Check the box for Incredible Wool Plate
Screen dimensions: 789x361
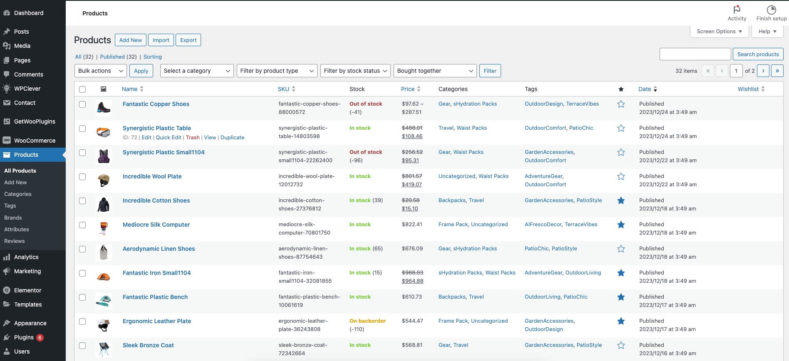pyautogui.click(x=82, y=177)
